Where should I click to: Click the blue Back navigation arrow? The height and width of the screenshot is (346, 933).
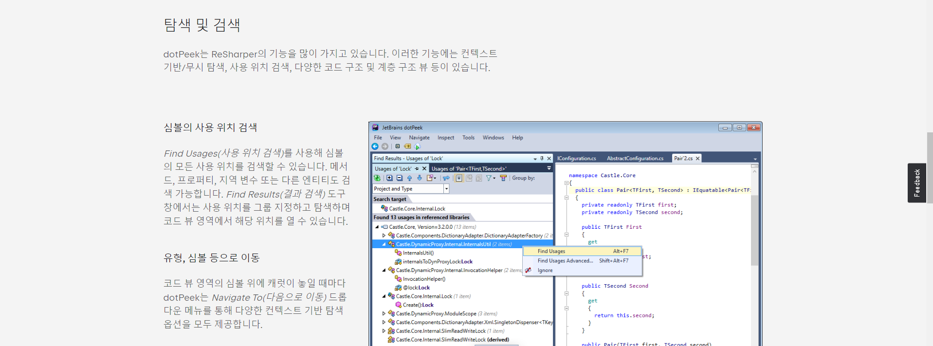375,146
